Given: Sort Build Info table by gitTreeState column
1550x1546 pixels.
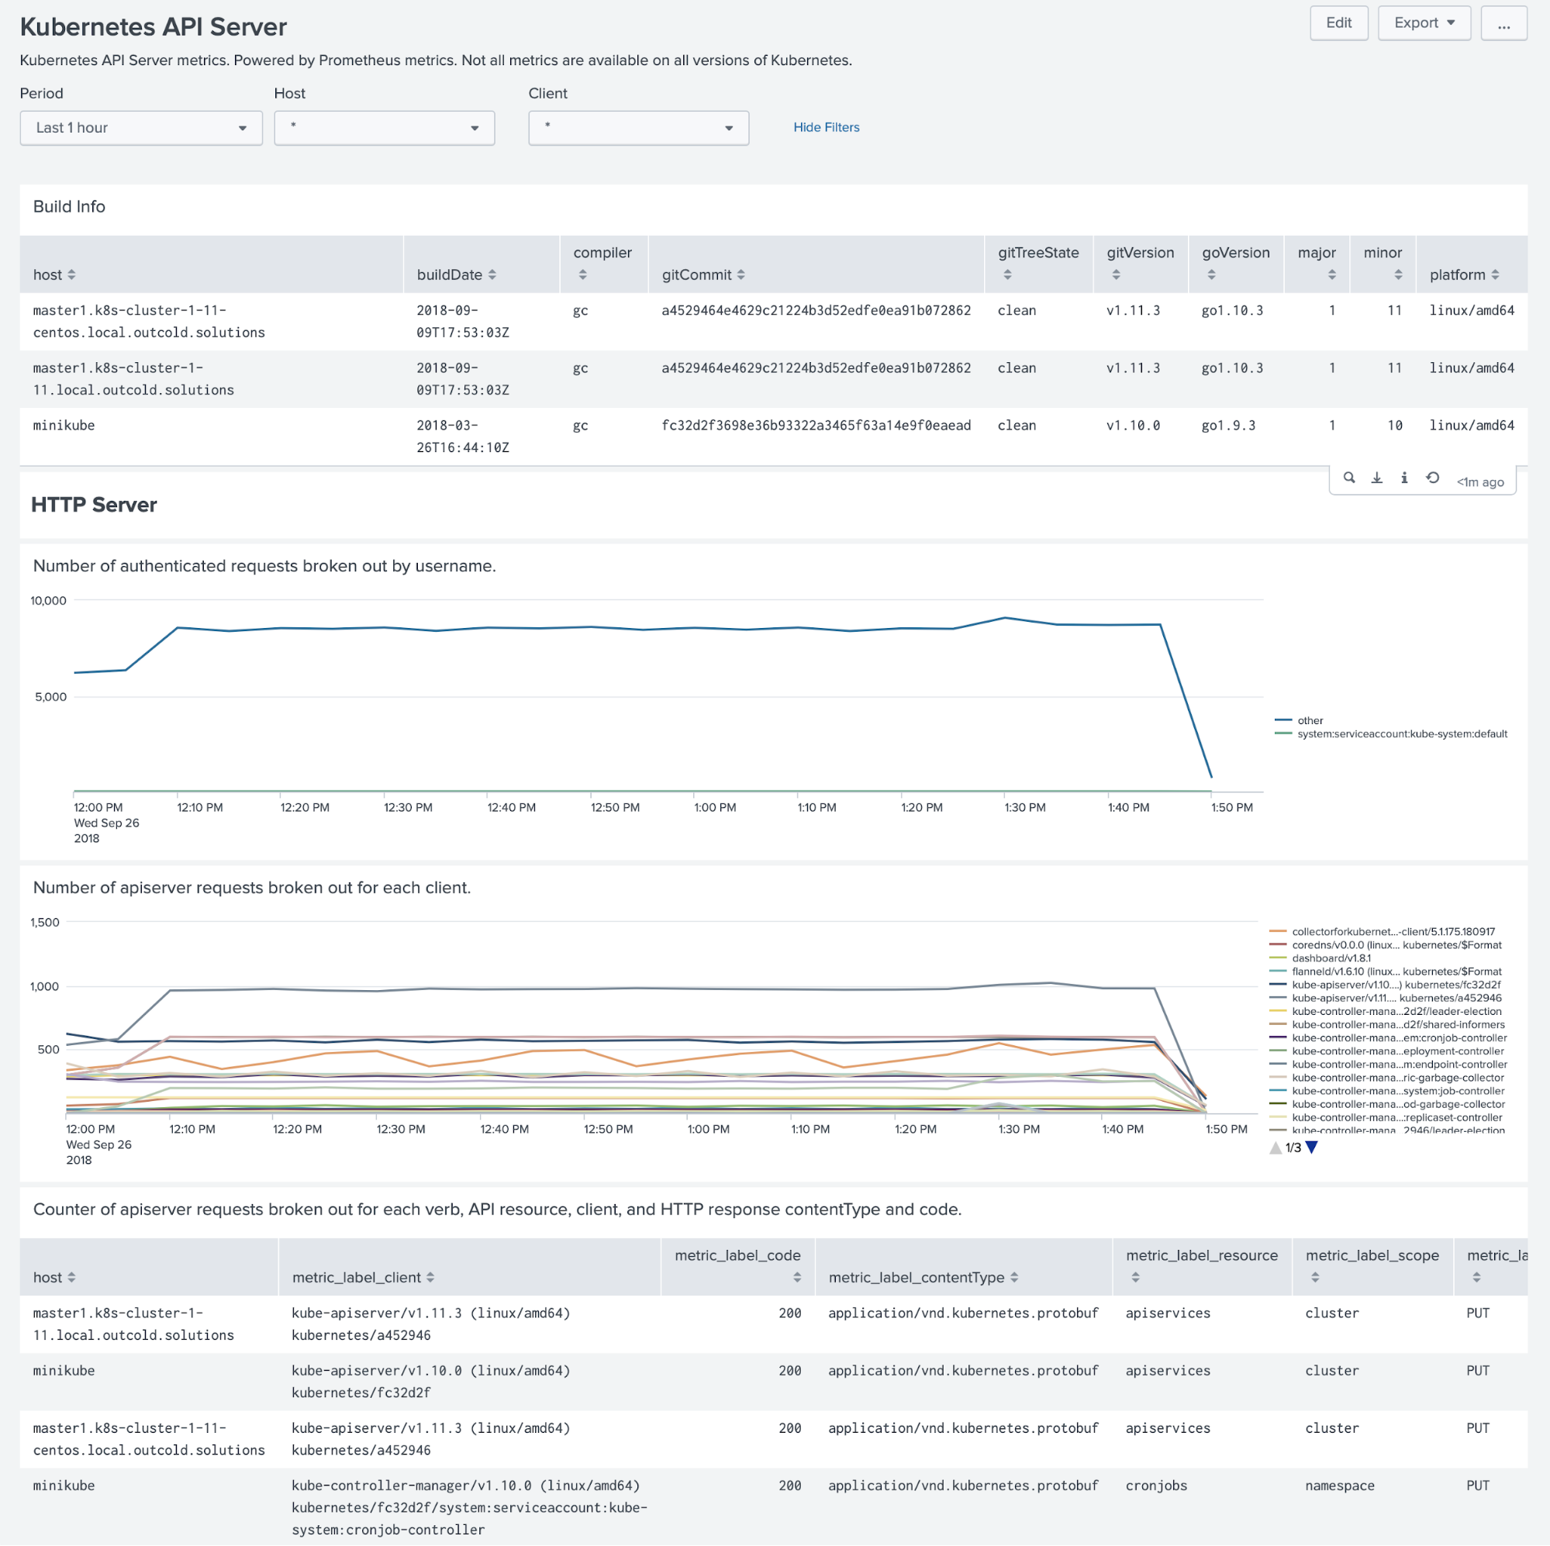Looking at the screenshot, I should pyautogui.click(x=1038, y=264).
